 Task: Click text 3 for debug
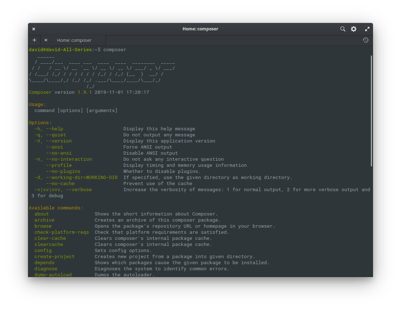pos(47,196)
